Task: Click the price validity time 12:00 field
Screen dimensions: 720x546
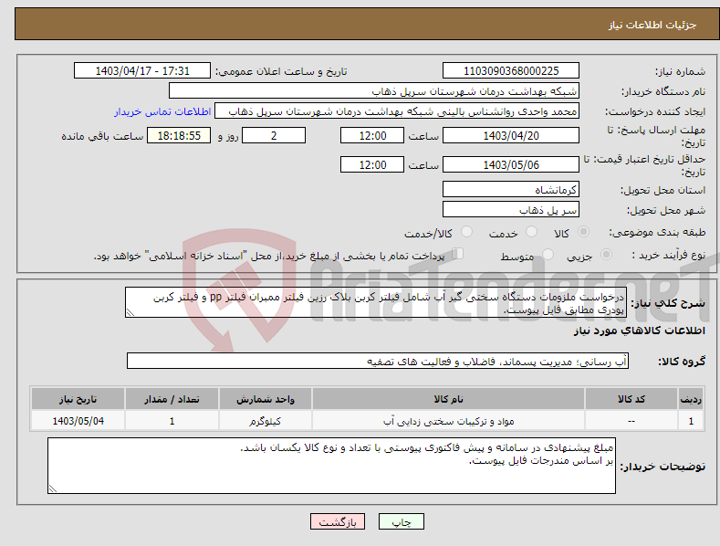Action: pyautogui.click(x=372, y=164)
